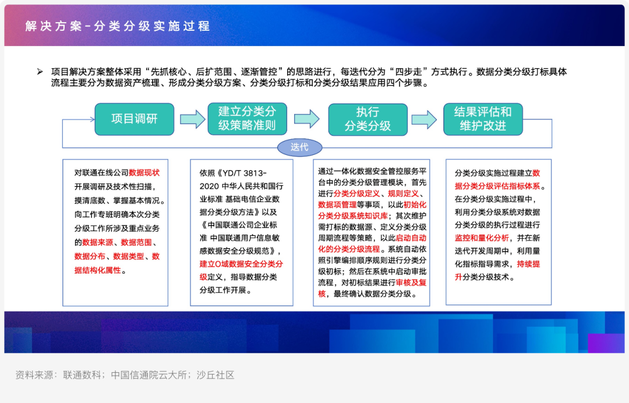Viewport: 629px width, 403px height.
Task: Select the 执行分类分级 step box
Action: tap(367, 119)
